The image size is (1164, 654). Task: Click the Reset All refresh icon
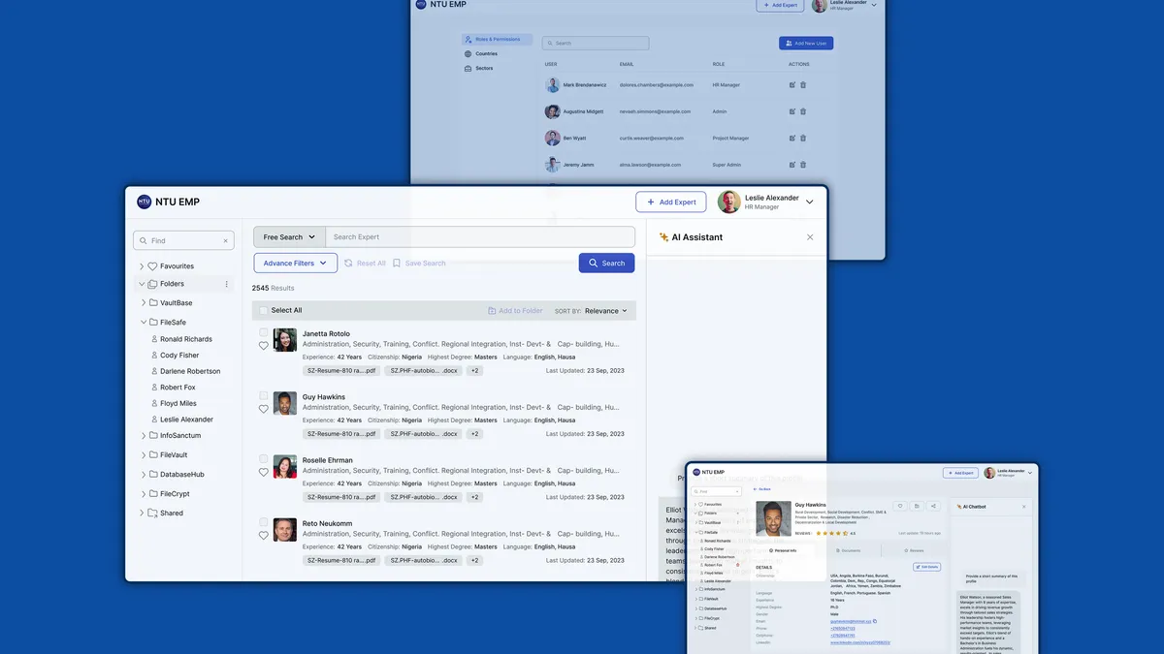coord(348,264)
